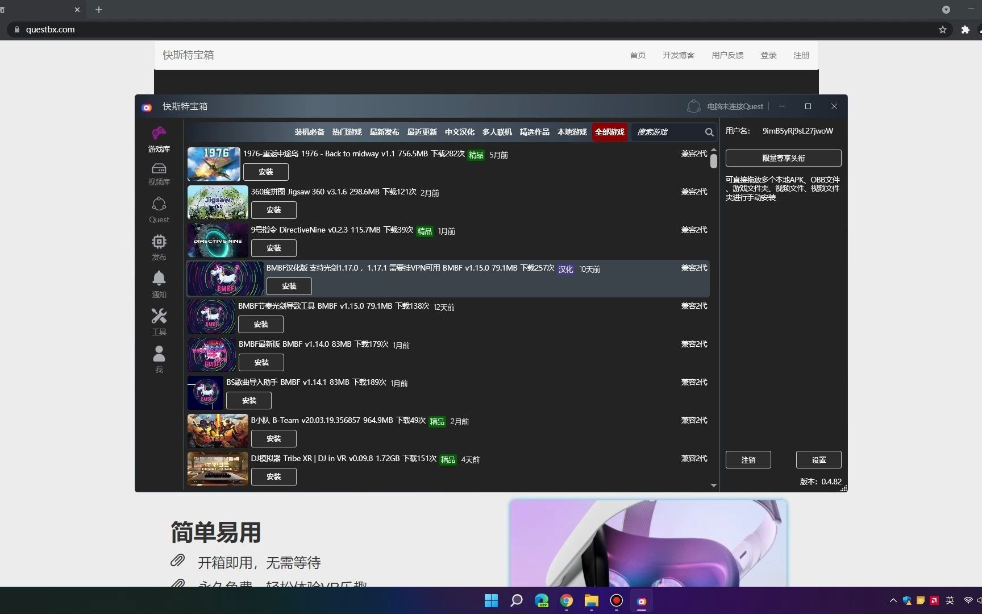This screenshot has width=982, height=614.
Task: Click the Quest connection status icon
Action: [694, 106]
